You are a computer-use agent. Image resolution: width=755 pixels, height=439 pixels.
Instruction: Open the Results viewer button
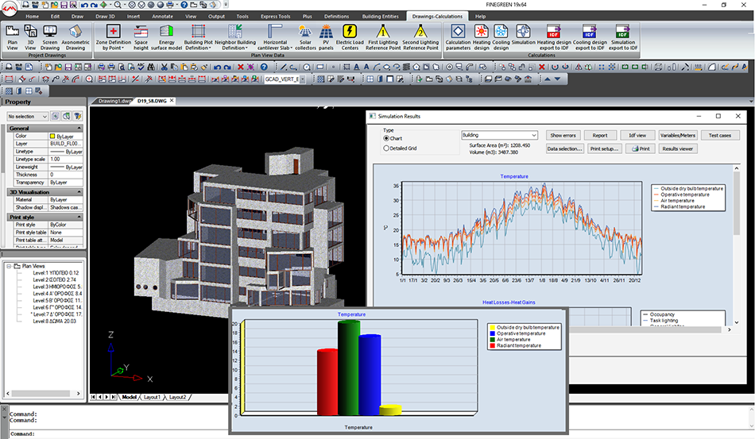pyautogui.click(x=677, y=149)
